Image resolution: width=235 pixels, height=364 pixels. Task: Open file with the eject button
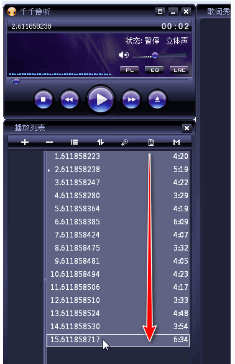point(157,99)
